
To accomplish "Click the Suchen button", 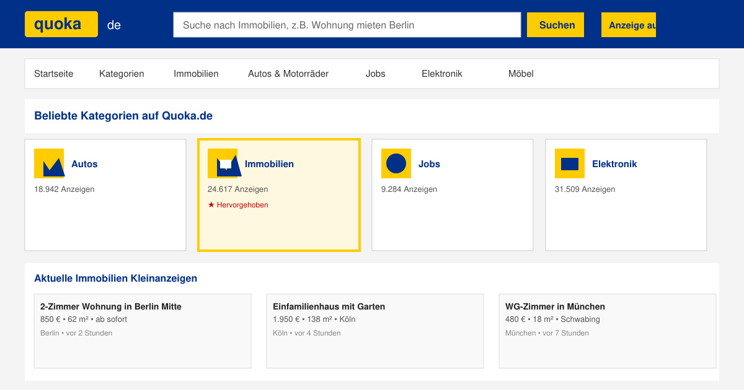I will click(556, 25).
